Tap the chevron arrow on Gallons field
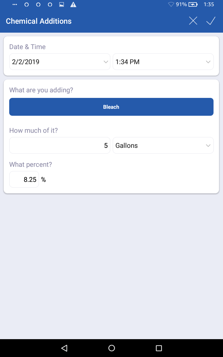This screenshot has height=357, width=223. click(208, 145)
